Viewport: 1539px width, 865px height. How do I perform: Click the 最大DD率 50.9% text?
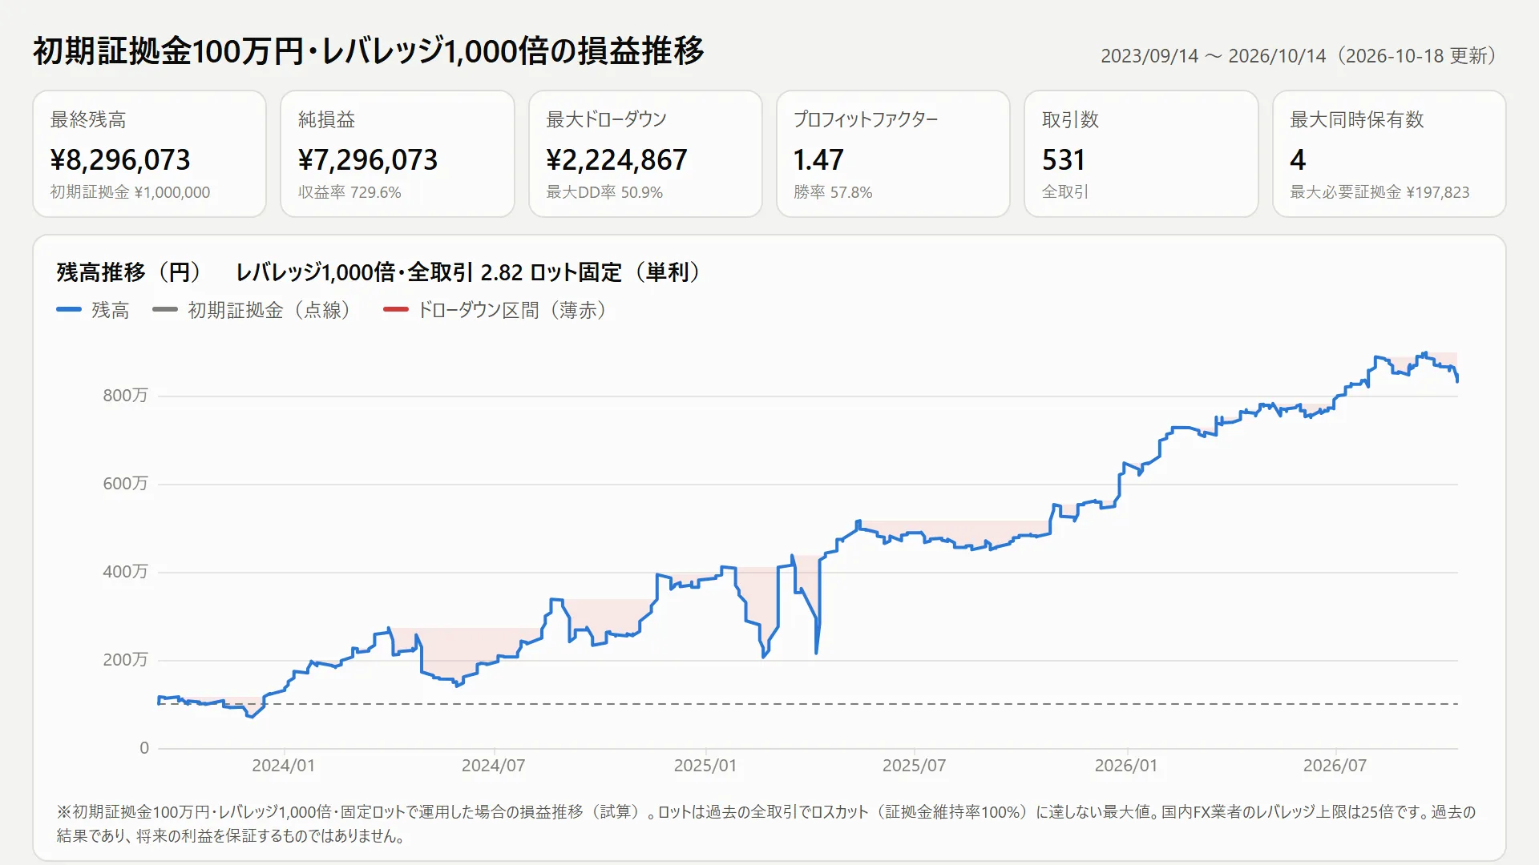click(604, 192)
